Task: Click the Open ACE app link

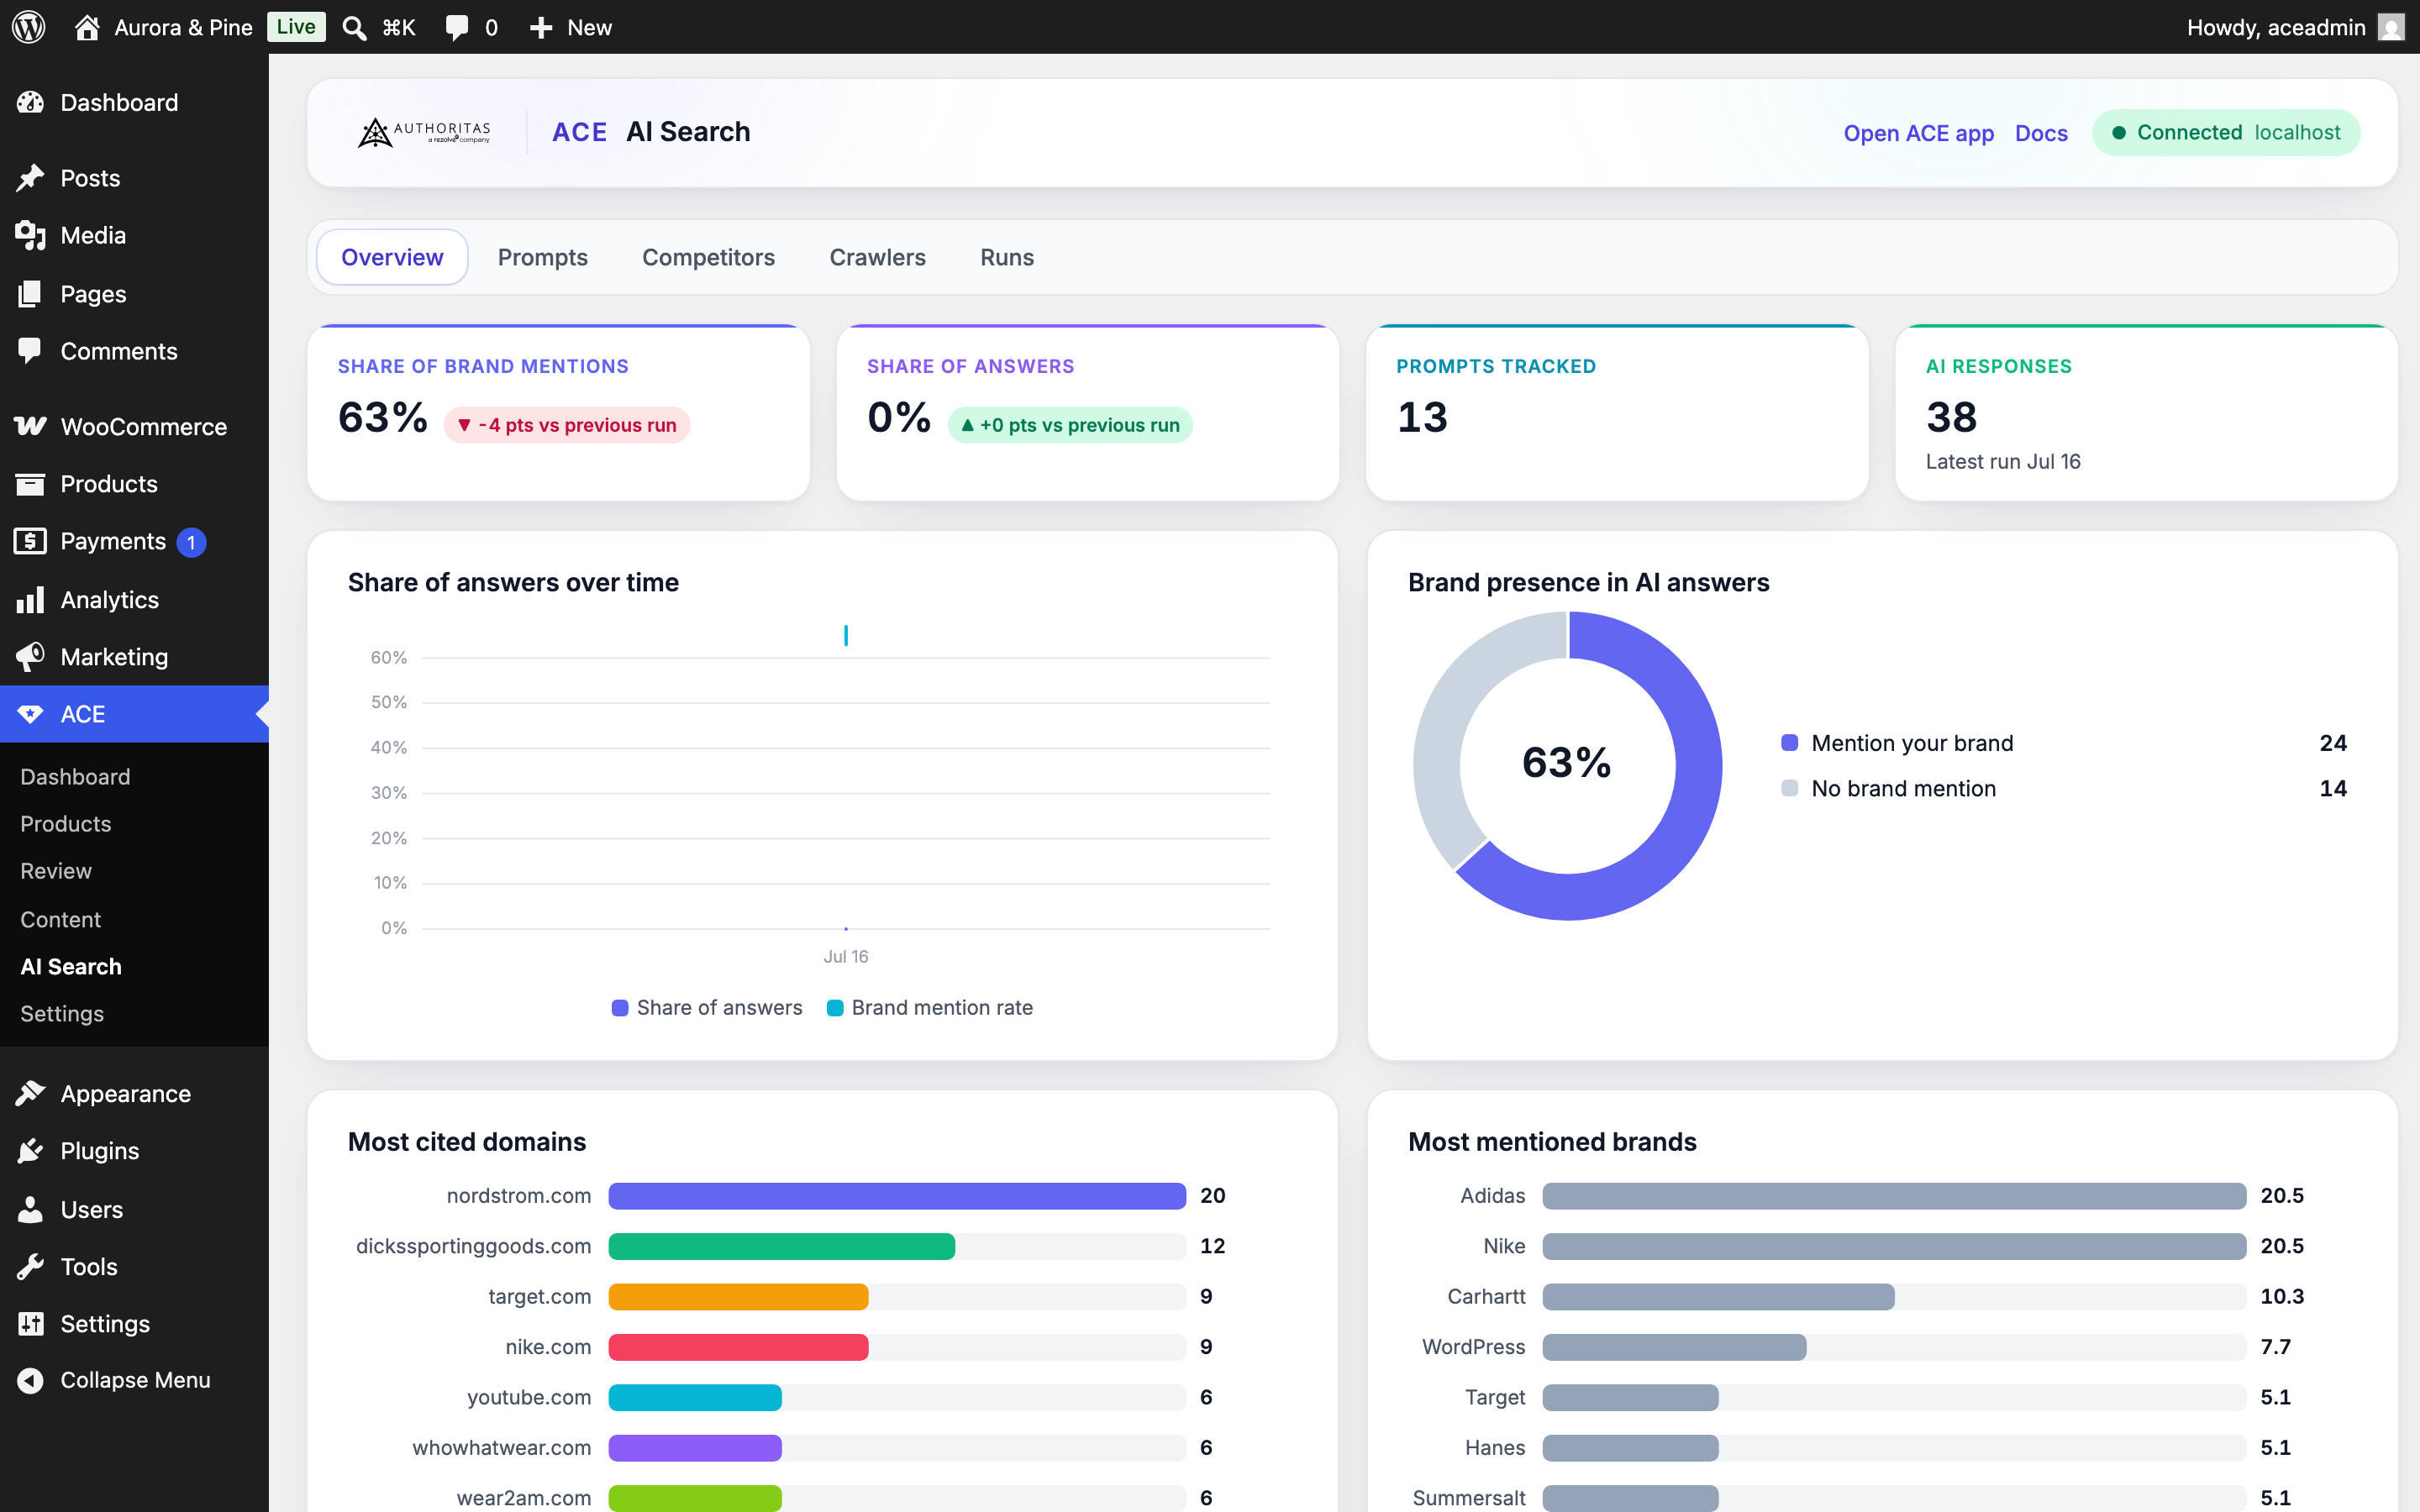Action: [x=1918, y=133]
